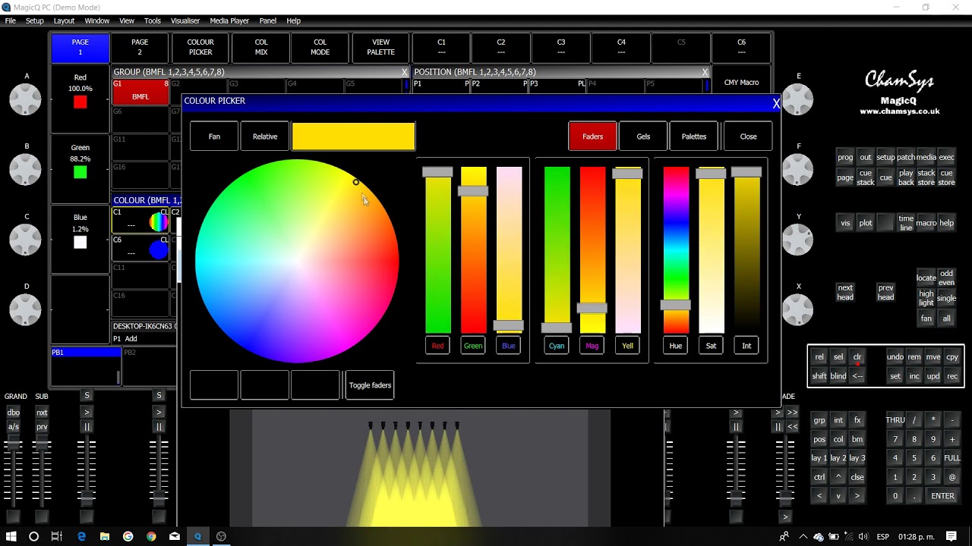Open the Visualiser menu
The height and width of the screenshot is (546, 972).
pos(185,20)
